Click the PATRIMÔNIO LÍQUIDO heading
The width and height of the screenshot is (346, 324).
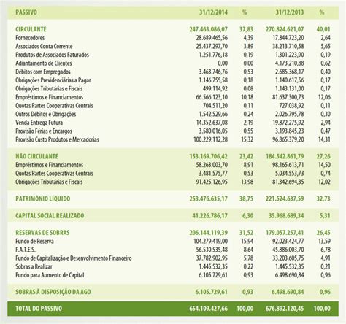43,198
